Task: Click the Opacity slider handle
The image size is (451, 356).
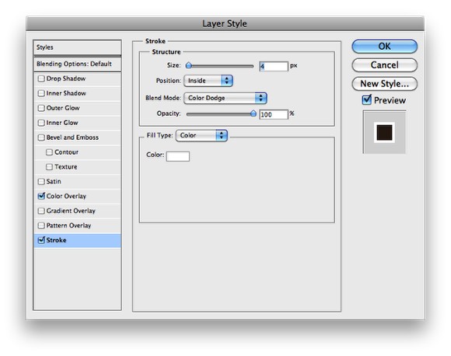Action: click(x=253, y=113)
